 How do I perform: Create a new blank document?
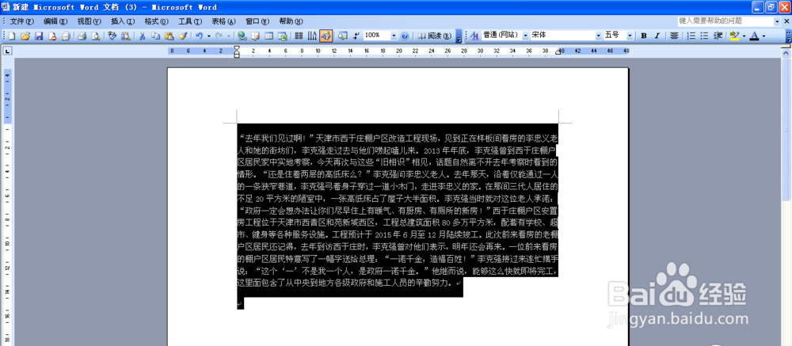click(12, 36)
